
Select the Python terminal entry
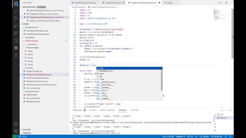224,118
